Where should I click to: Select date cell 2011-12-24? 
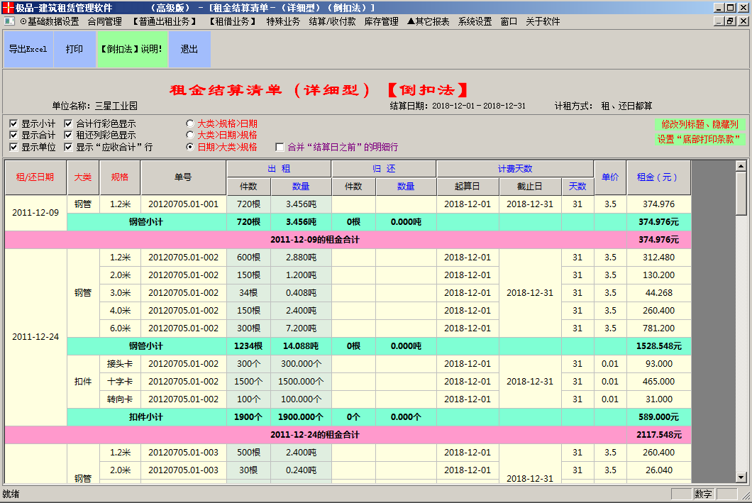pyautogui.click(x=35, y=337)
